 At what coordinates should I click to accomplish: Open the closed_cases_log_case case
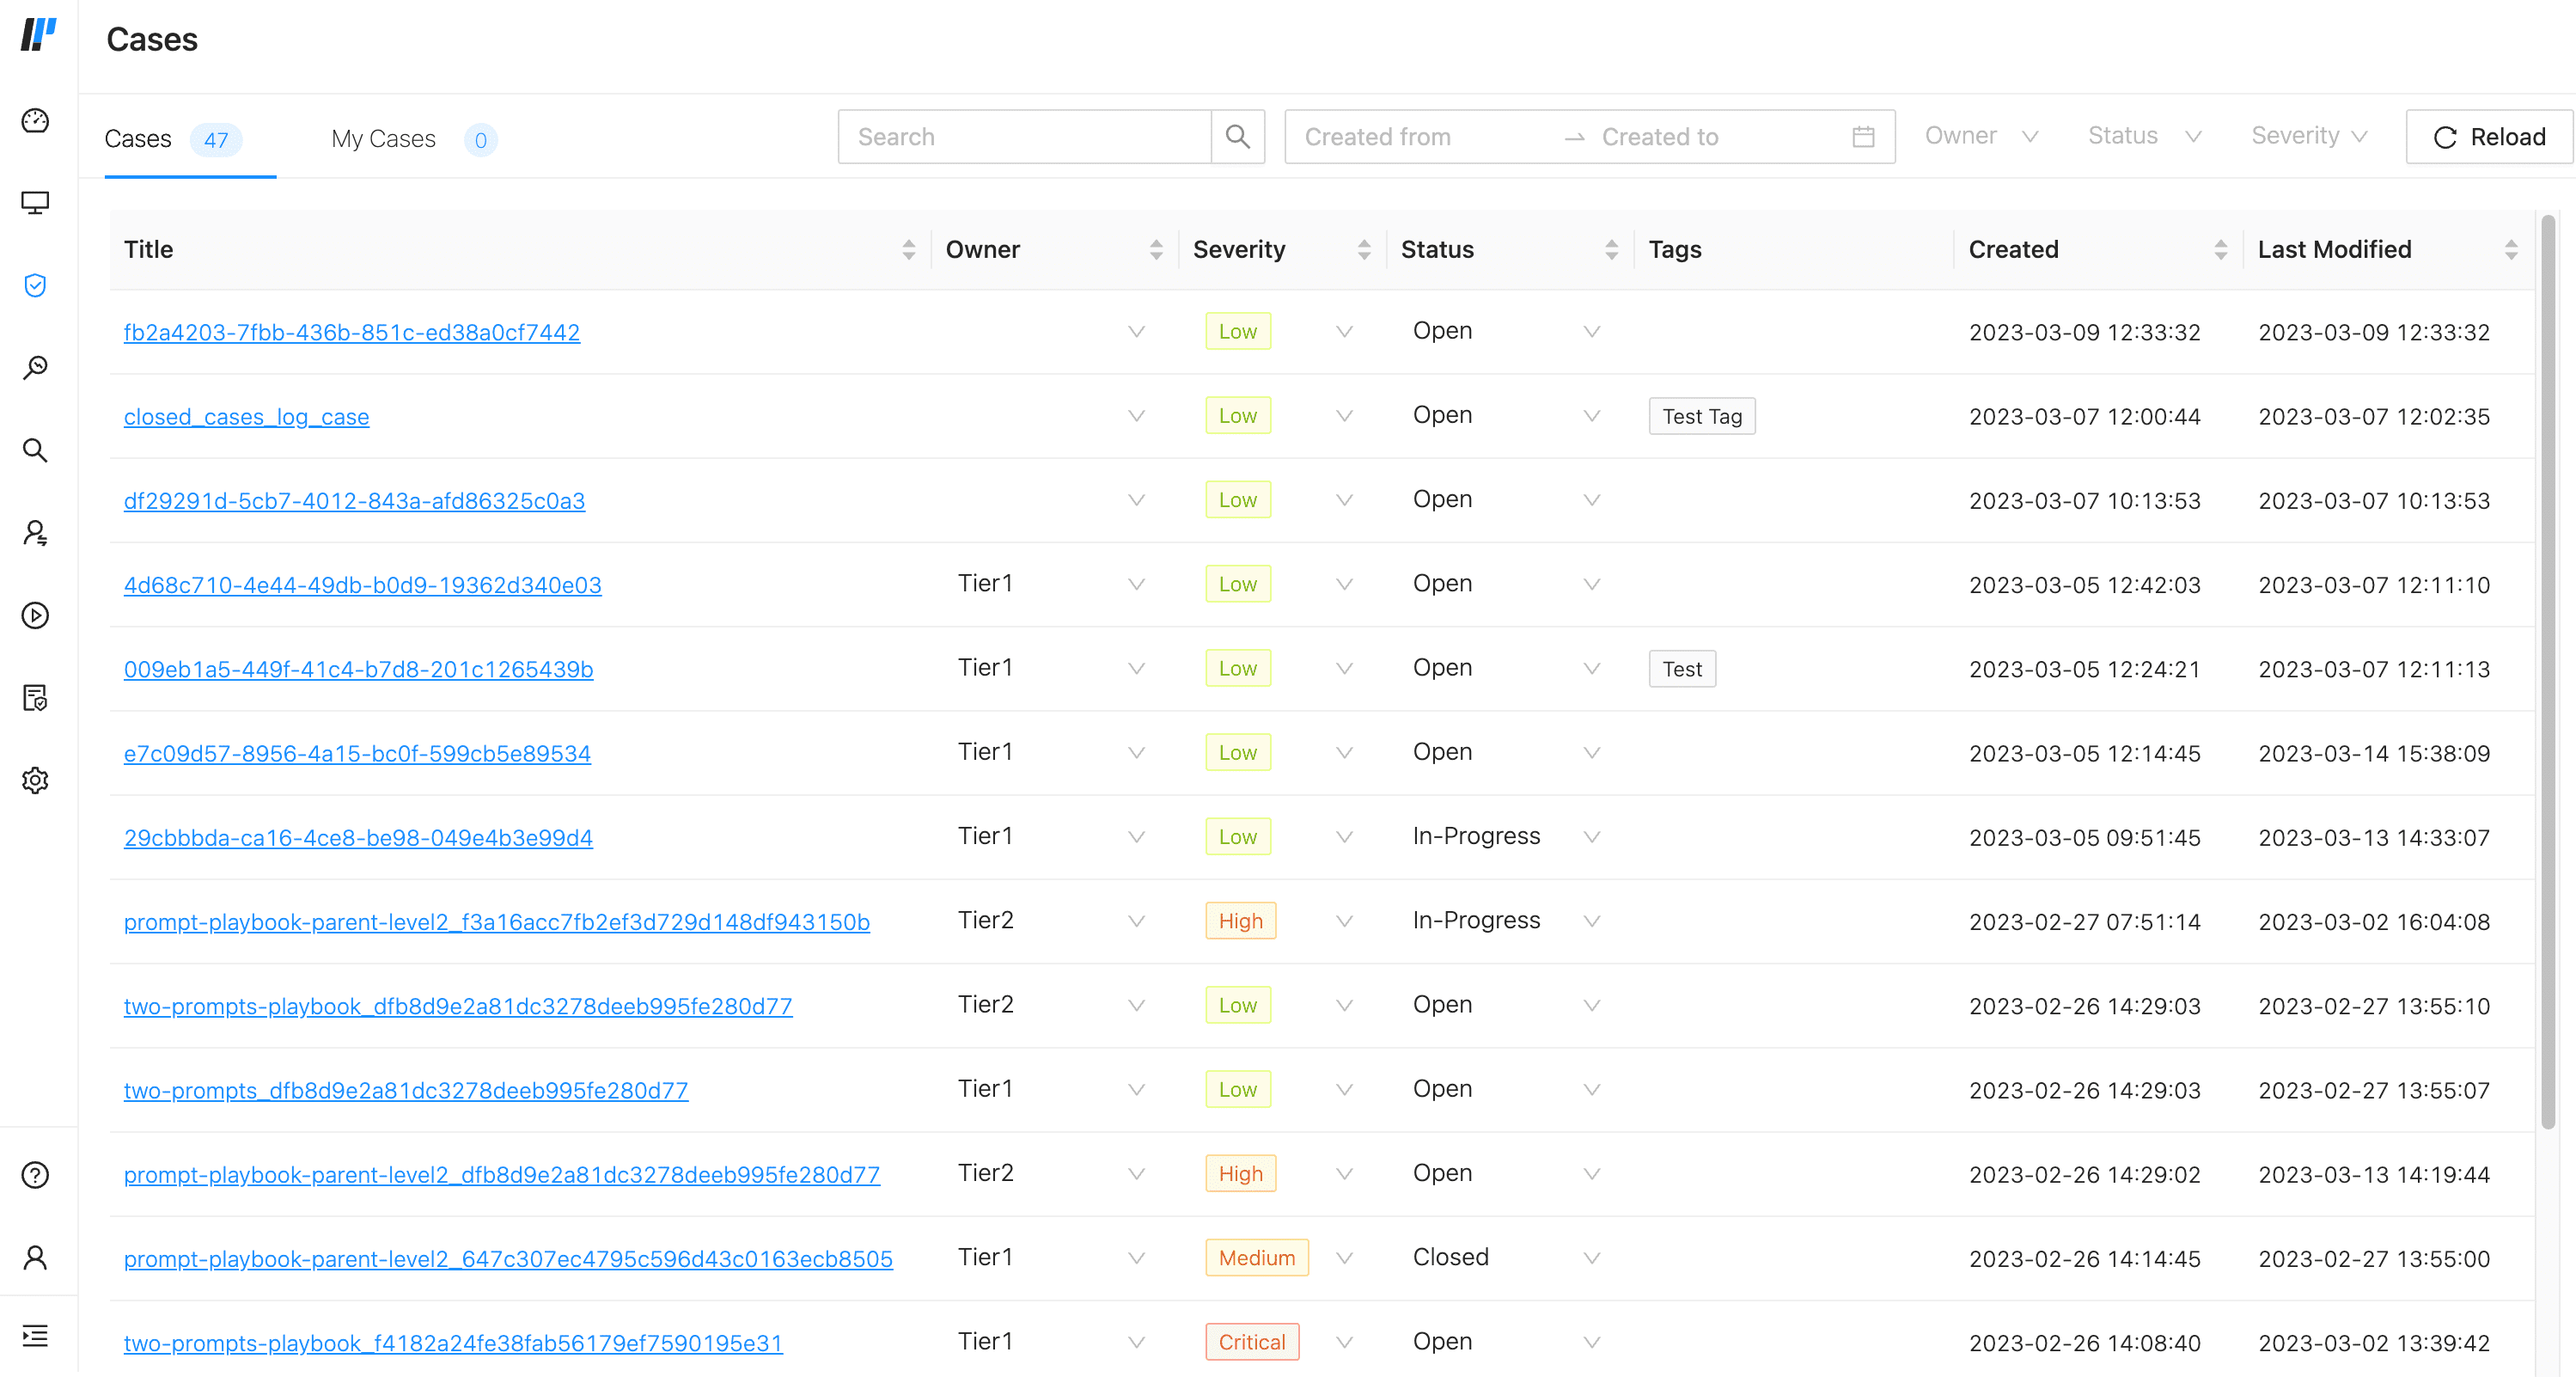pyautogui.click(x=246, y=416)
